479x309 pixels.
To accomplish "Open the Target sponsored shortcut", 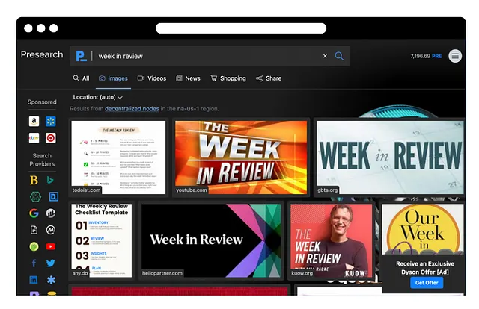I will (x=51, y=138).
